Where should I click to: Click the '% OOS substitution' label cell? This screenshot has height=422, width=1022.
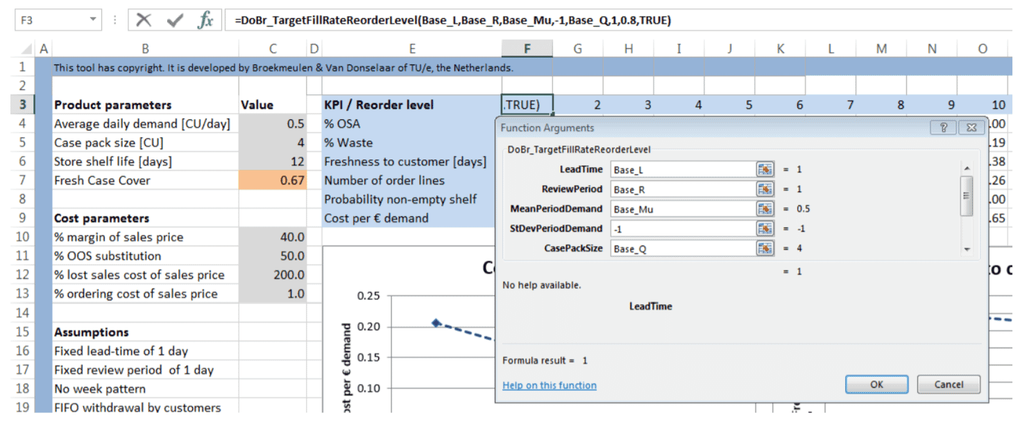145,256
